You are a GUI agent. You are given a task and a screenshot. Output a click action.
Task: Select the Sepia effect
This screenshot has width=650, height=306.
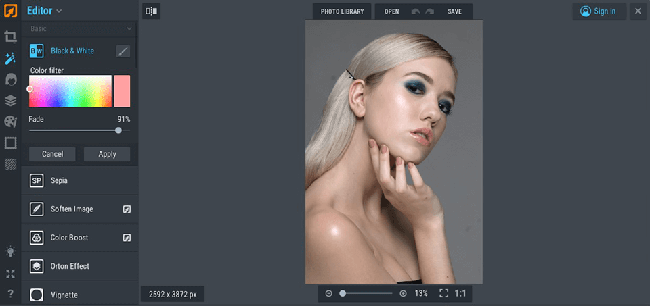80,181
